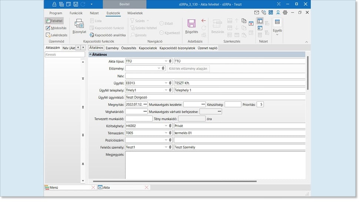Click the phone icon in the top bar
Image resolution: width=363 pixels, height=204 pixels.
263,13
